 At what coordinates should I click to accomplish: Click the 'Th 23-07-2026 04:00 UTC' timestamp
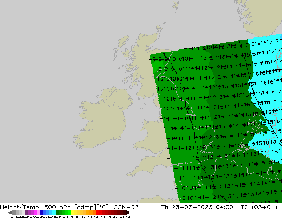coord(205,207)
